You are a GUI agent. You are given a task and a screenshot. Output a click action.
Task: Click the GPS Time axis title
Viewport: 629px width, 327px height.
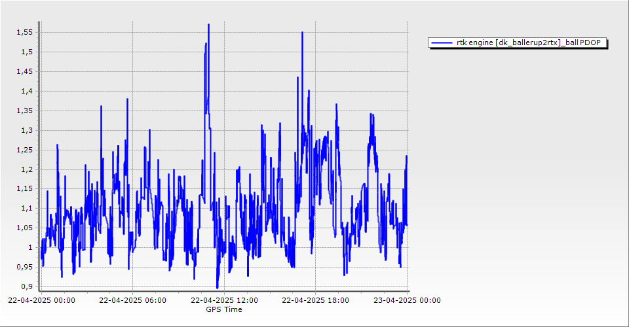pyautogui.click(x=224, y=309)
